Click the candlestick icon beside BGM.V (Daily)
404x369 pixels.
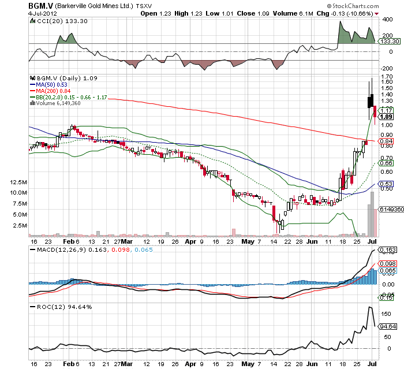coord(32,78)
